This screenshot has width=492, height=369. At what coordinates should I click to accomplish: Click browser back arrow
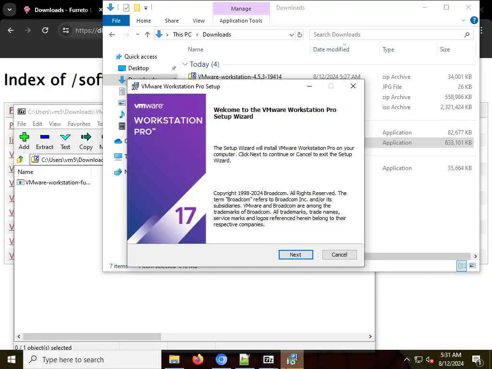pyautogui.click(x=11, y=30)
